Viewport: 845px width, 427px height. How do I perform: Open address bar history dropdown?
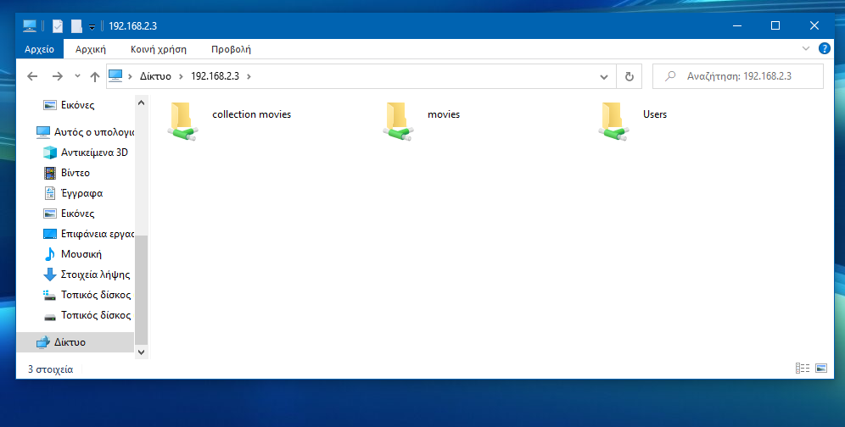pos(604,76)
